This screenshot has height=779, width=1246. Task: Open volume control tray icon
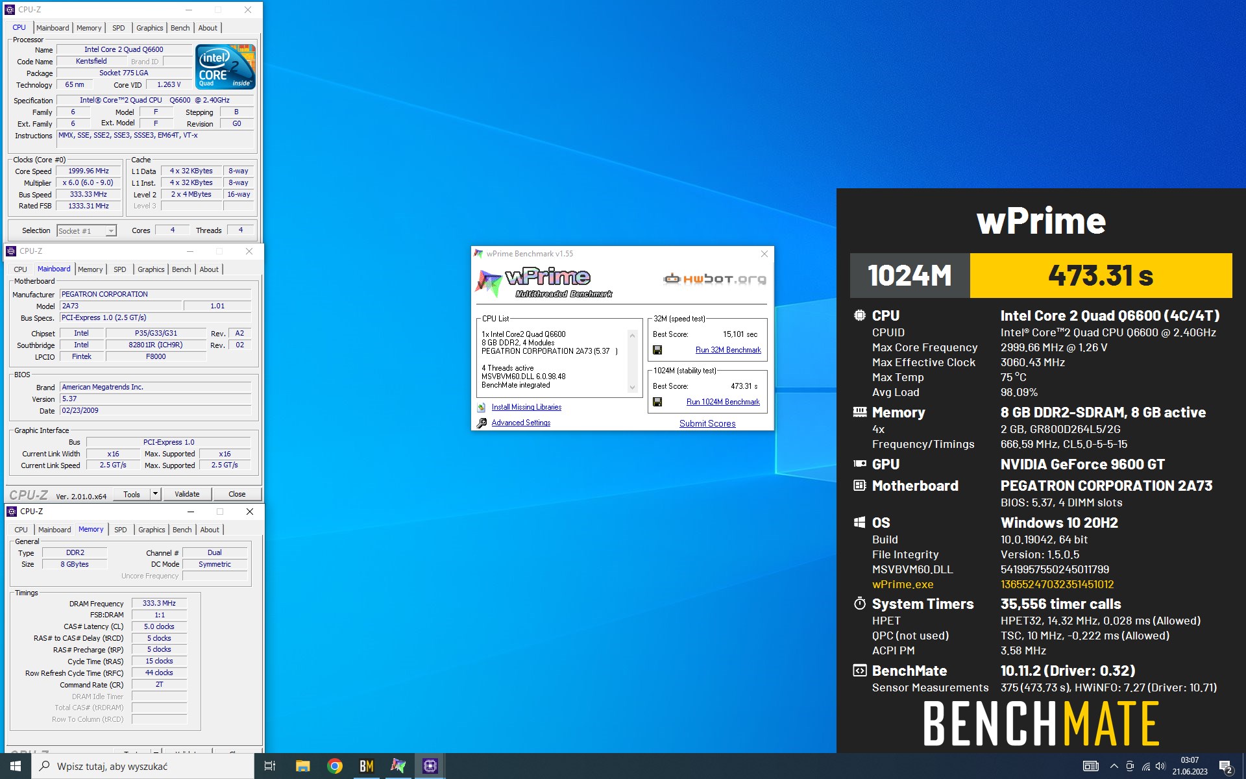(x=1161, y=766)
